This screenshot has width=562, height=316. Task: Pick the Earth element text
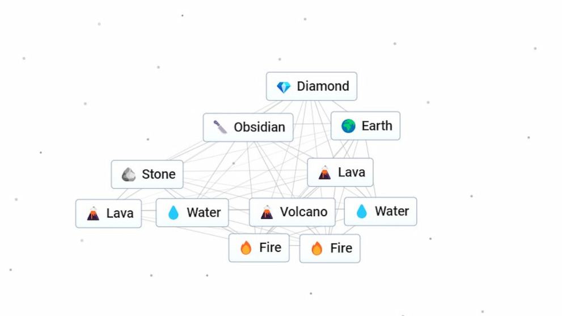377,125
